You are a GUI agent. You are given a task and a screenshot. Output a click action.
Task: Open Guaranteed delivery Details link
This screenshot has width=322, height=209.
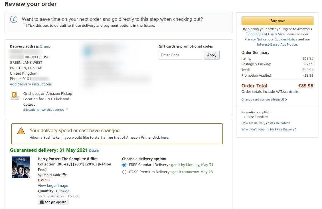(x=94, y=151)
